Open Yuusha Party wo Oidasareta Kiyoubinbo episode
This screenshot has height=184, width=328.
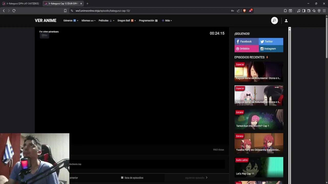tap(259, 143)
